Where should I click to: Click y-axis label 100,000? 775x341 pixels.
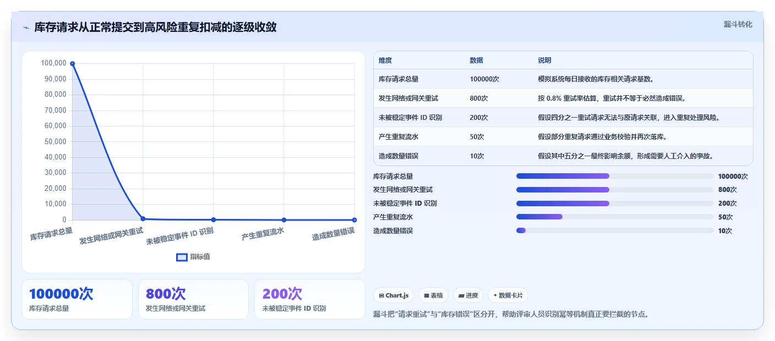pyautogui.click(x=53, y=63)
